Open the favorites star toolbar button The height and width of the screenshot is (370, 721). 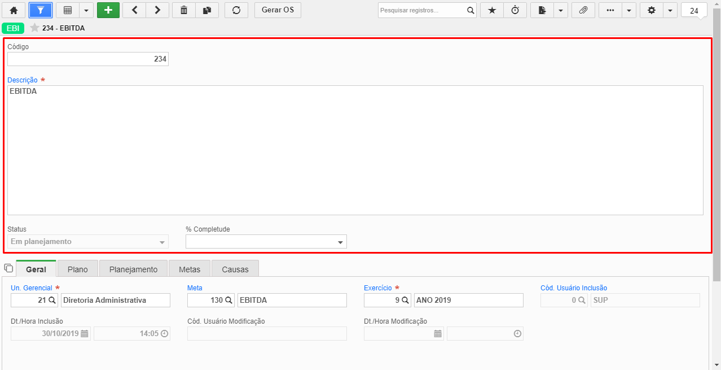[x=492, y=10]
